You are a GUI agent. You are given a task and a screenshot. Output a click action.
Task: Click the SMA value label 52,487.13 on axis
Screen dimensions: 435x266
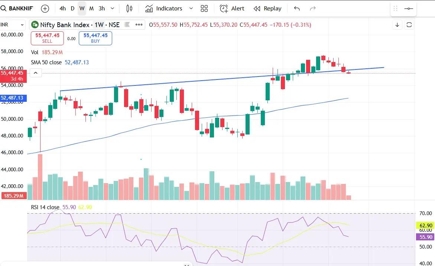pos(13,98)
